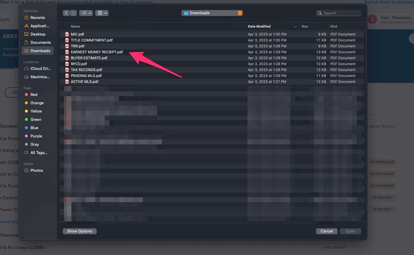Select EARNEST MONEY RECIEPT.pdf file

96,52
